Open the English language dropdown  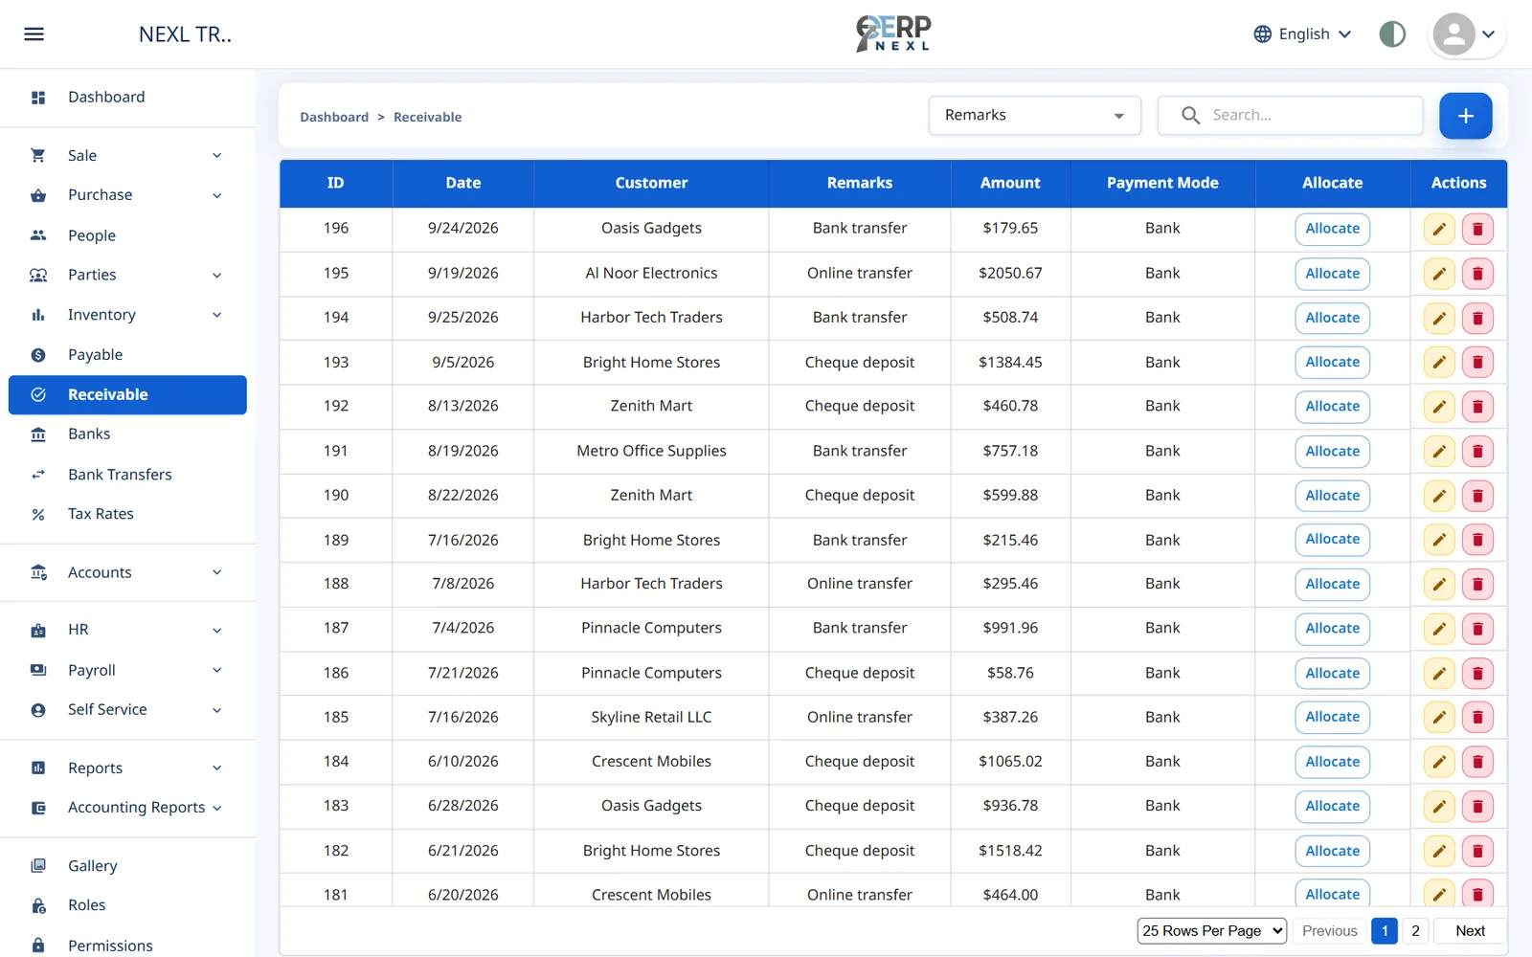tap(1303, 34)
